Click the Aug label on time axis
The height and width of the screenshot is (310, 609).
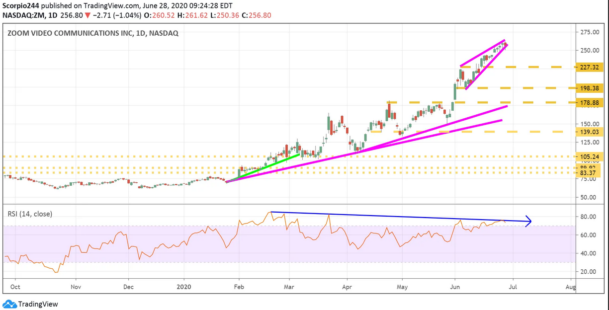pos(571,287)
